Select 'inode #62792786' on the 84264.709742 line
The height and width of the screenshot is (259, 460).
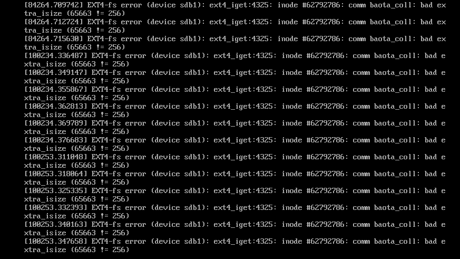click(311, 5)
